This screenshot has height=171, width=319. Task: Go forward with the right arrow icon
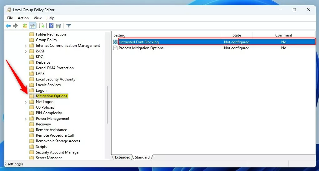(x=15, y=26)
